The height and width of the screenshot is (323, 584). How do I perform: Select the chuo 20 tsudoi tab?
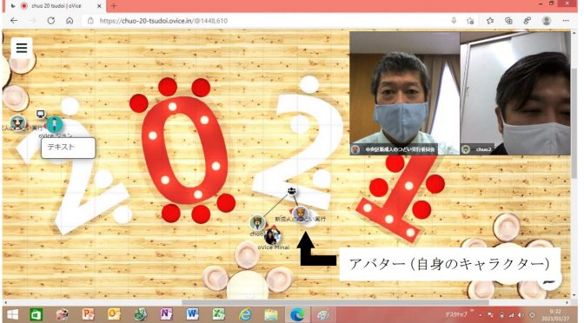tap(56, 6)
